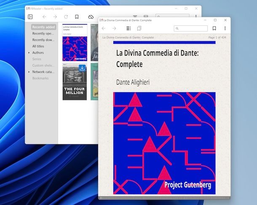Click the reader window search box
This screenshot has width=257, height=205.
(x=191, y=28)
